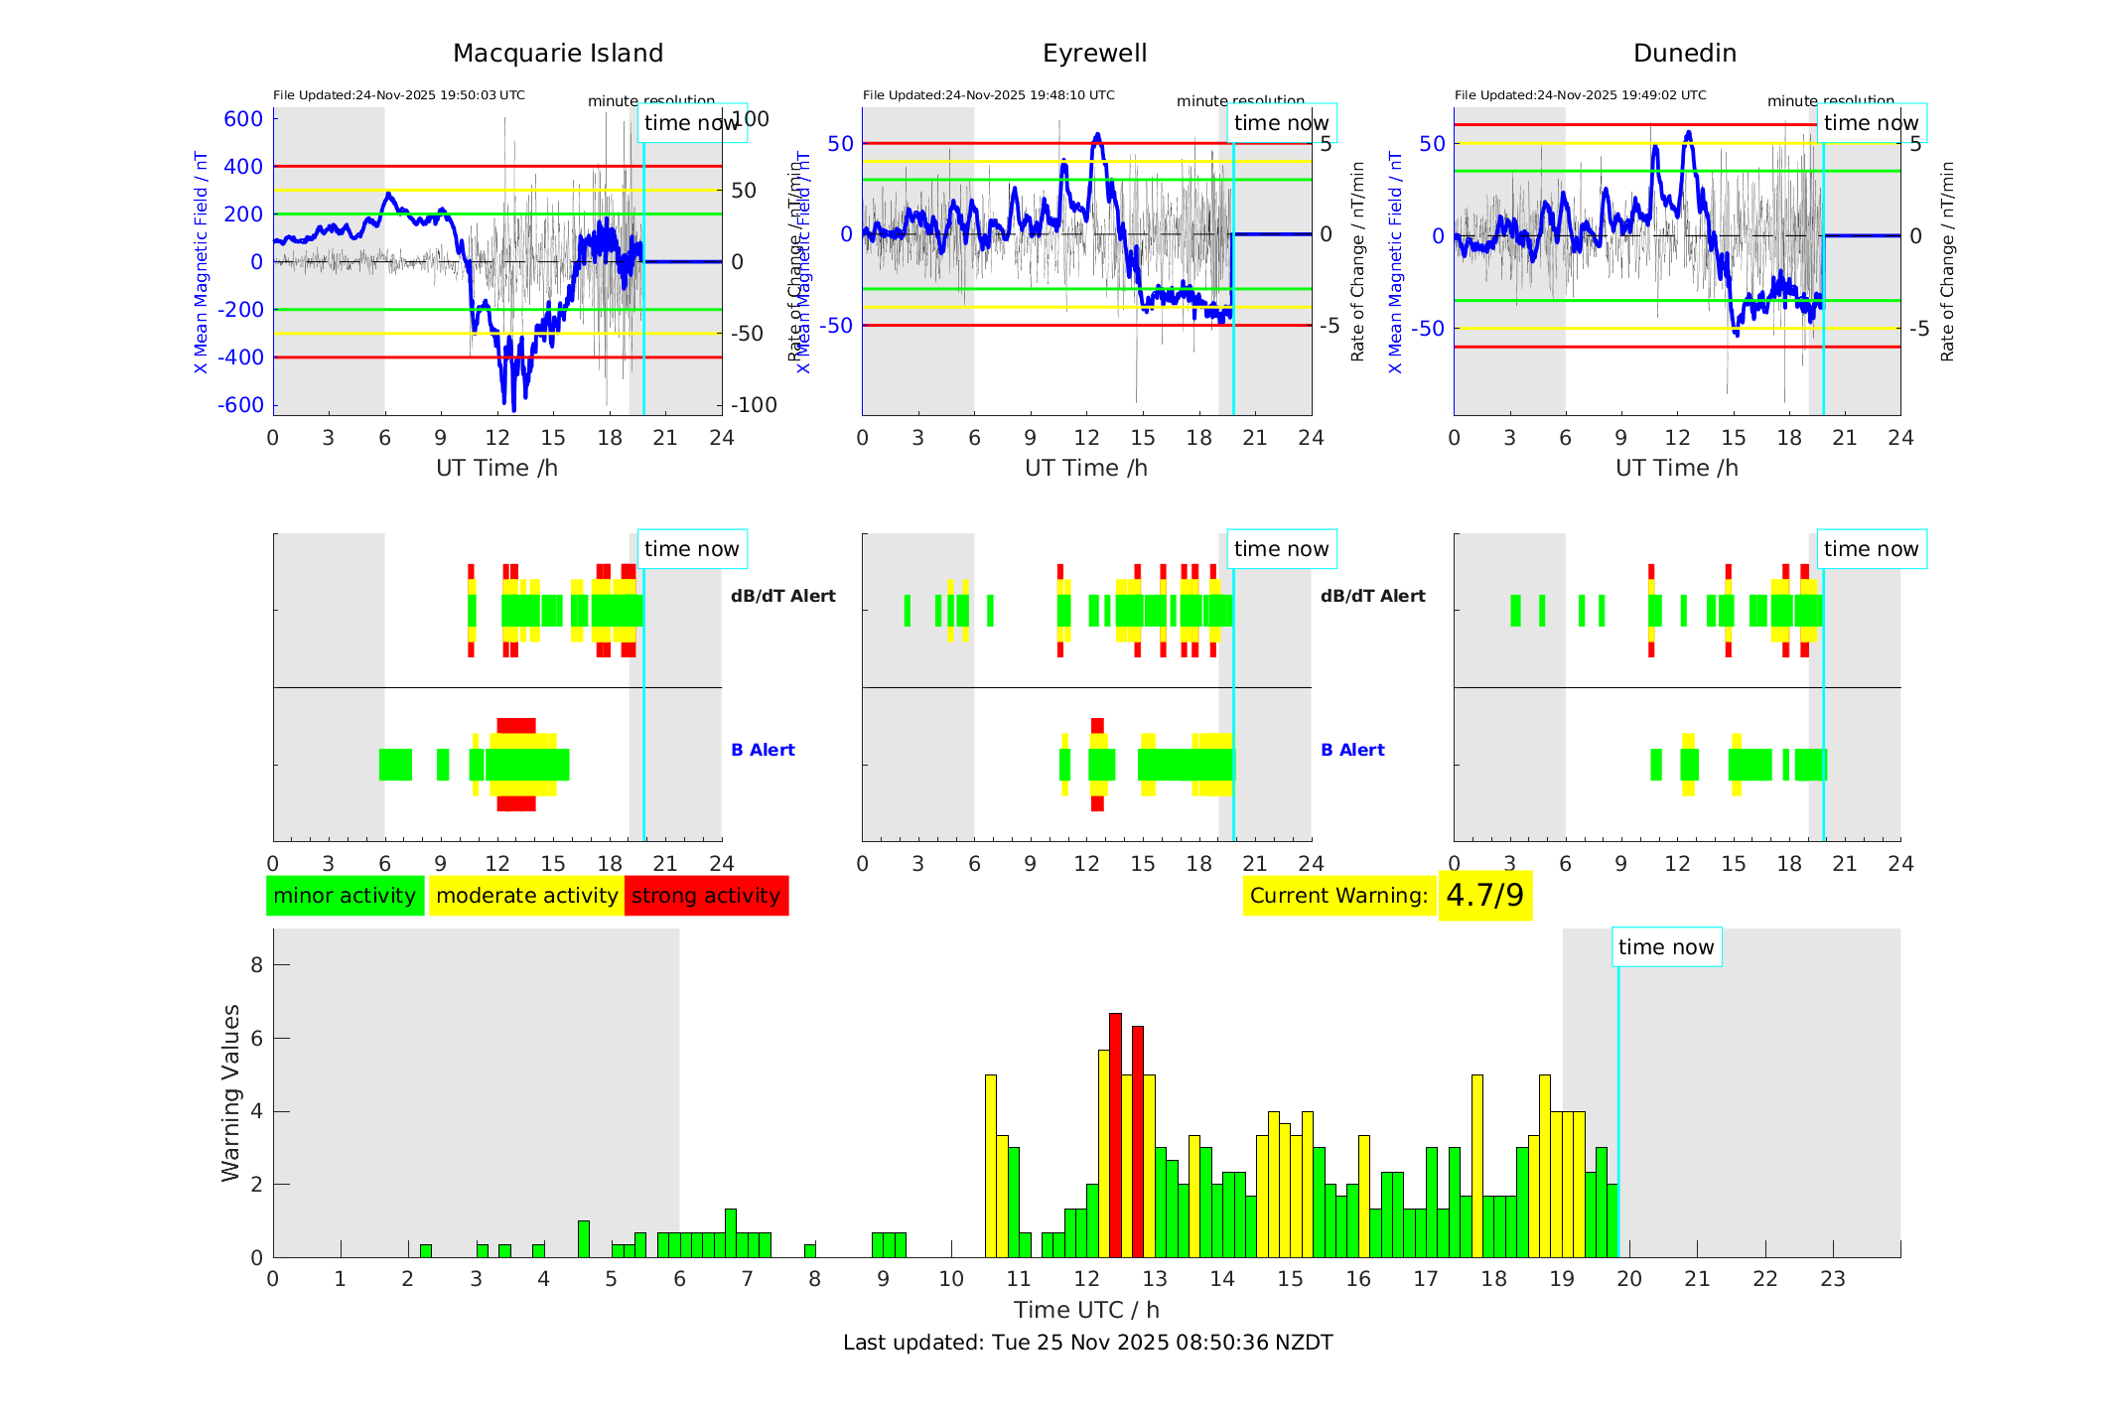Click the green 'minor activity' legend swatch
2102x1427 pixels.
(345, 896)
